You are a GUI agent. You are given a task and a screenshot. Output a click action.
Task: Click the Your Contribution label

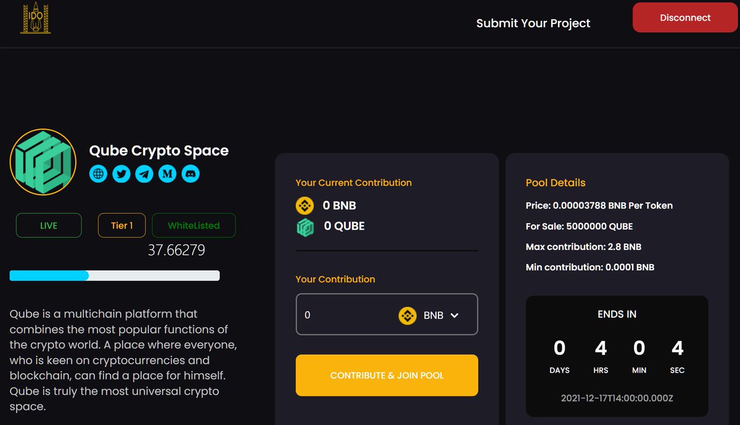click(x=335, y=279)
